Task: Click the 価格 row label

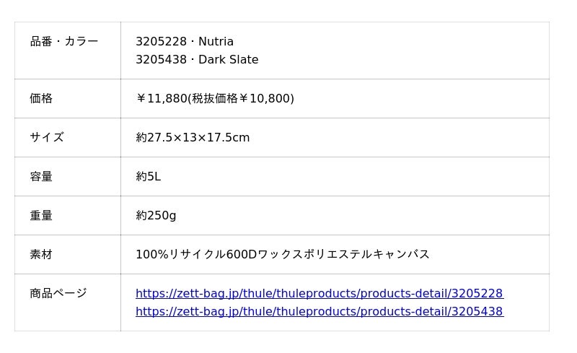Action: tap(41, 98)
